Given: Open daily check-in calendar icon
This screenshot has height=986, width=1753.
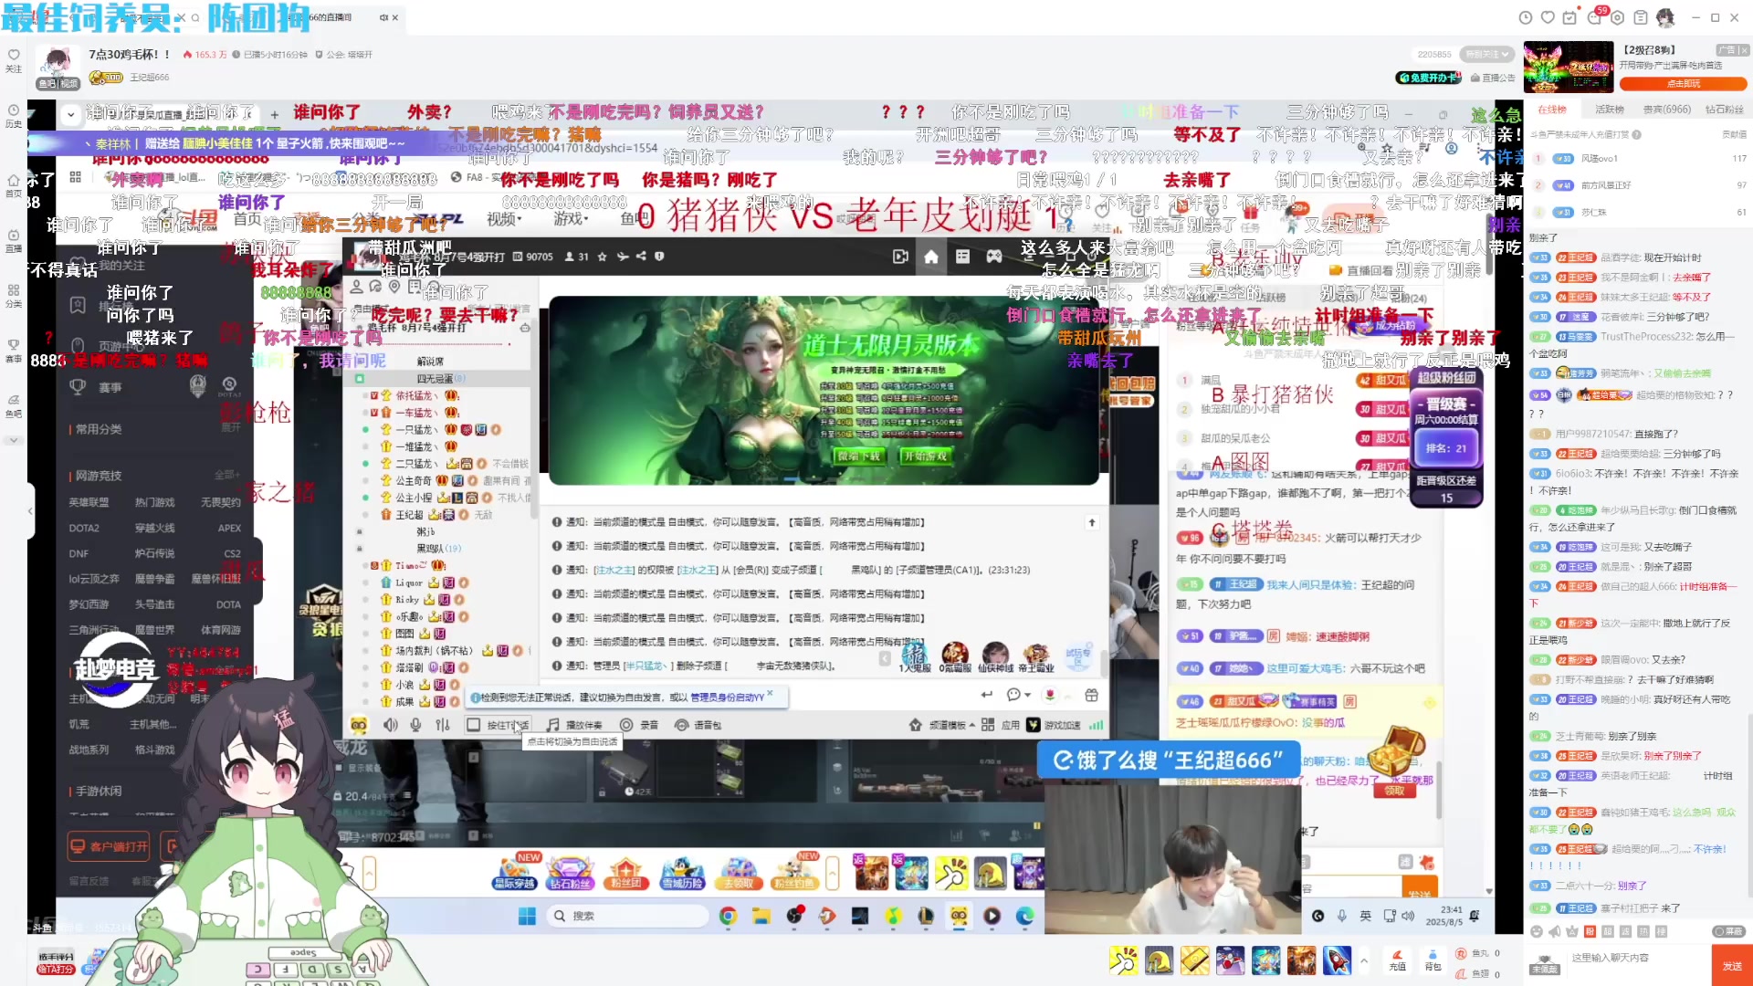Looking at the screenshot, I should 1570,17.
